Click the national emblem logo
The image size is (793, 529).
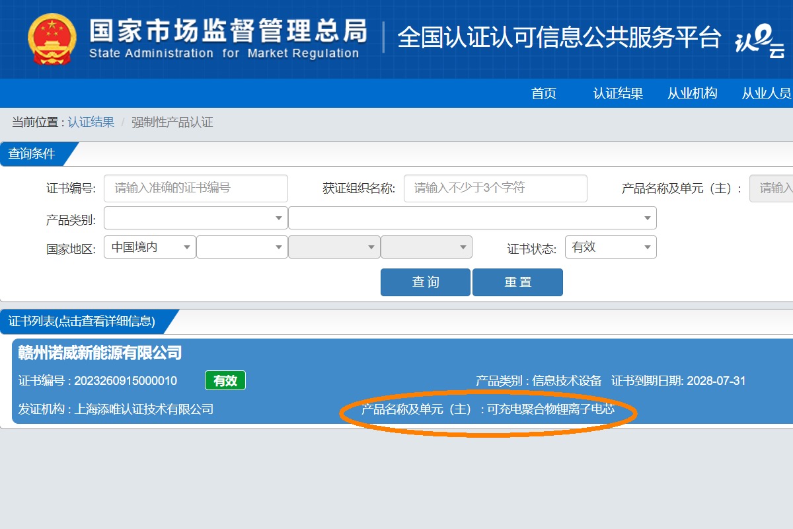click(52, 39)
